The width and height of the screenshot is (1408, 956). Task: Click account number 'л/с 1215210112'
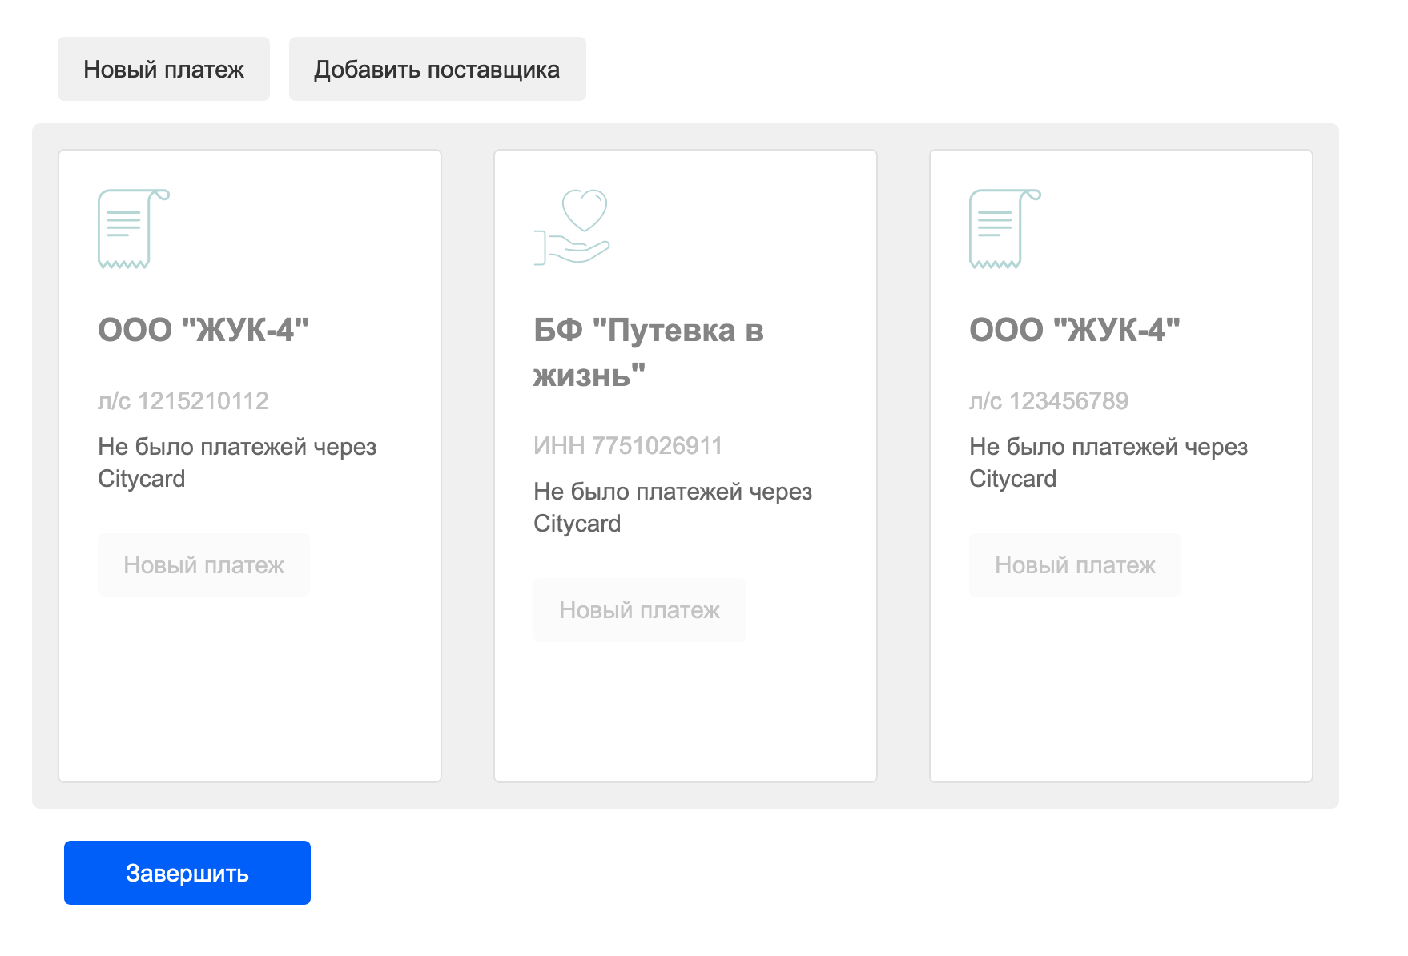[x=183, y=400]
